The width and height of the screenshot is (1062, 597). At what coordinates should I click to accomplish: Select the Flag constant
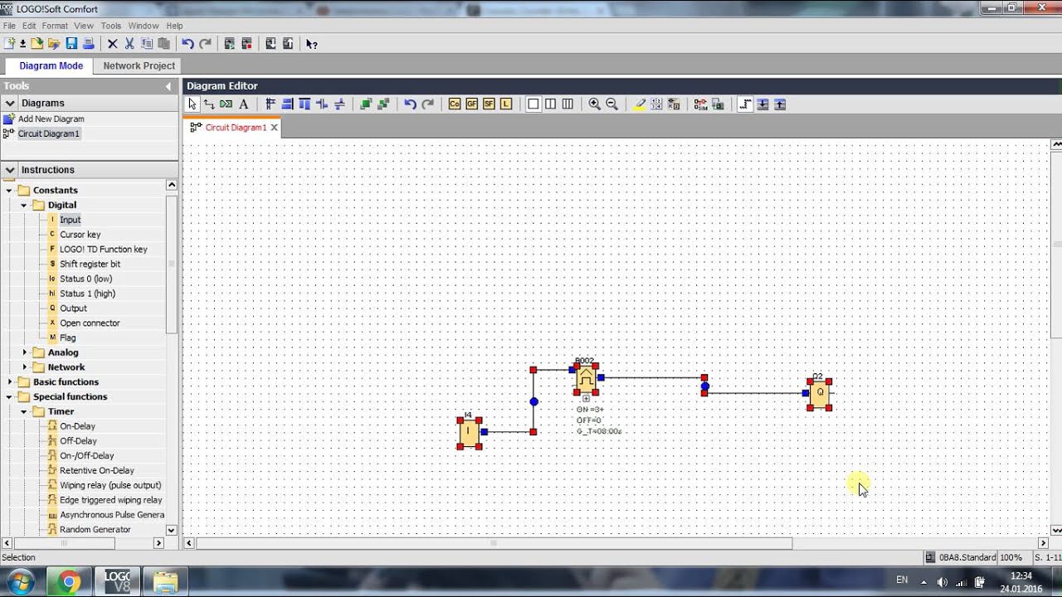pos(67,338)
